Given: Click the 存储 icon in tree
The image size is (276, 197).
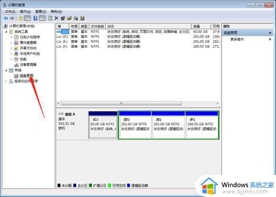Looking at the screenshot, I should click(11, 70).
